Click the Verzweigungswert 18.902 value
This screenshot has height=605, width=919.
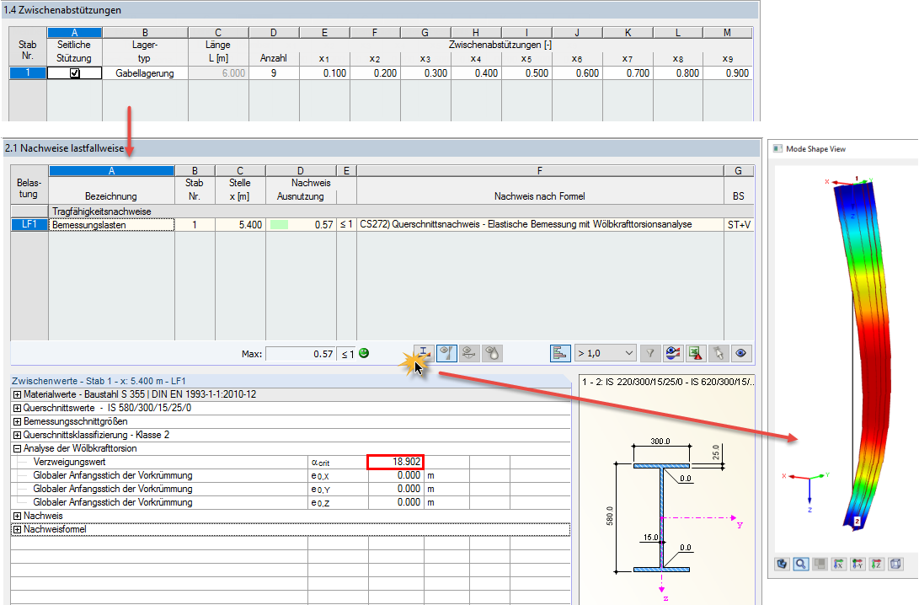(395, 462)
